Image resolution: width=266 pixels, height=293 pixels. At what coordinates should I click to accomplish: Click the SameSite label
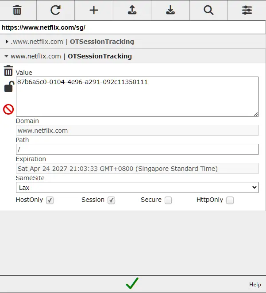point(30,178)
